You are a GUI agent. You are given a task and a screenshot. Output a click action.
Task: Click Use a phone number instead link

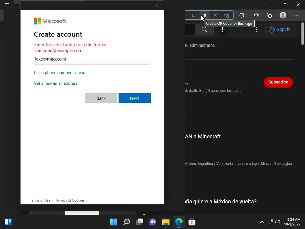[60, 72]
